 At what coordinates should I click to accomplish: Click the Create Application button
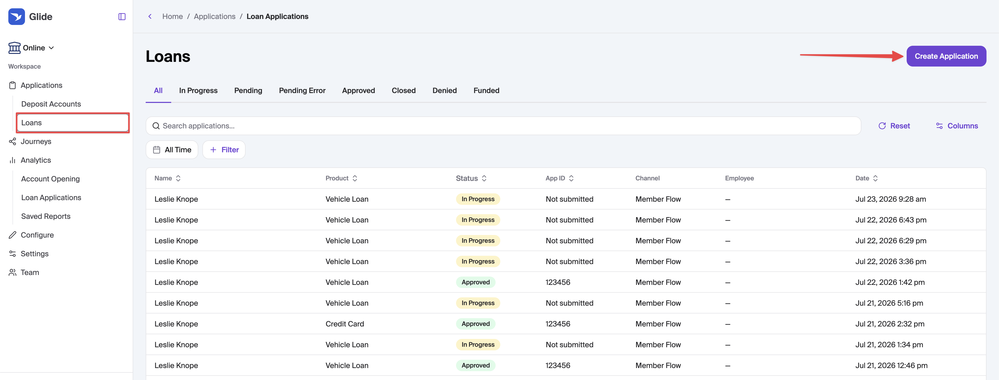[946, 56]
